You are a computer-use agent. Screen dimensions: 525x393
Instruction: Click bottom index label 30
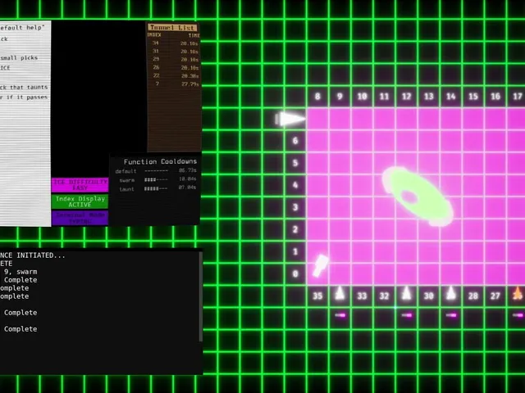(x=428, y=296)
